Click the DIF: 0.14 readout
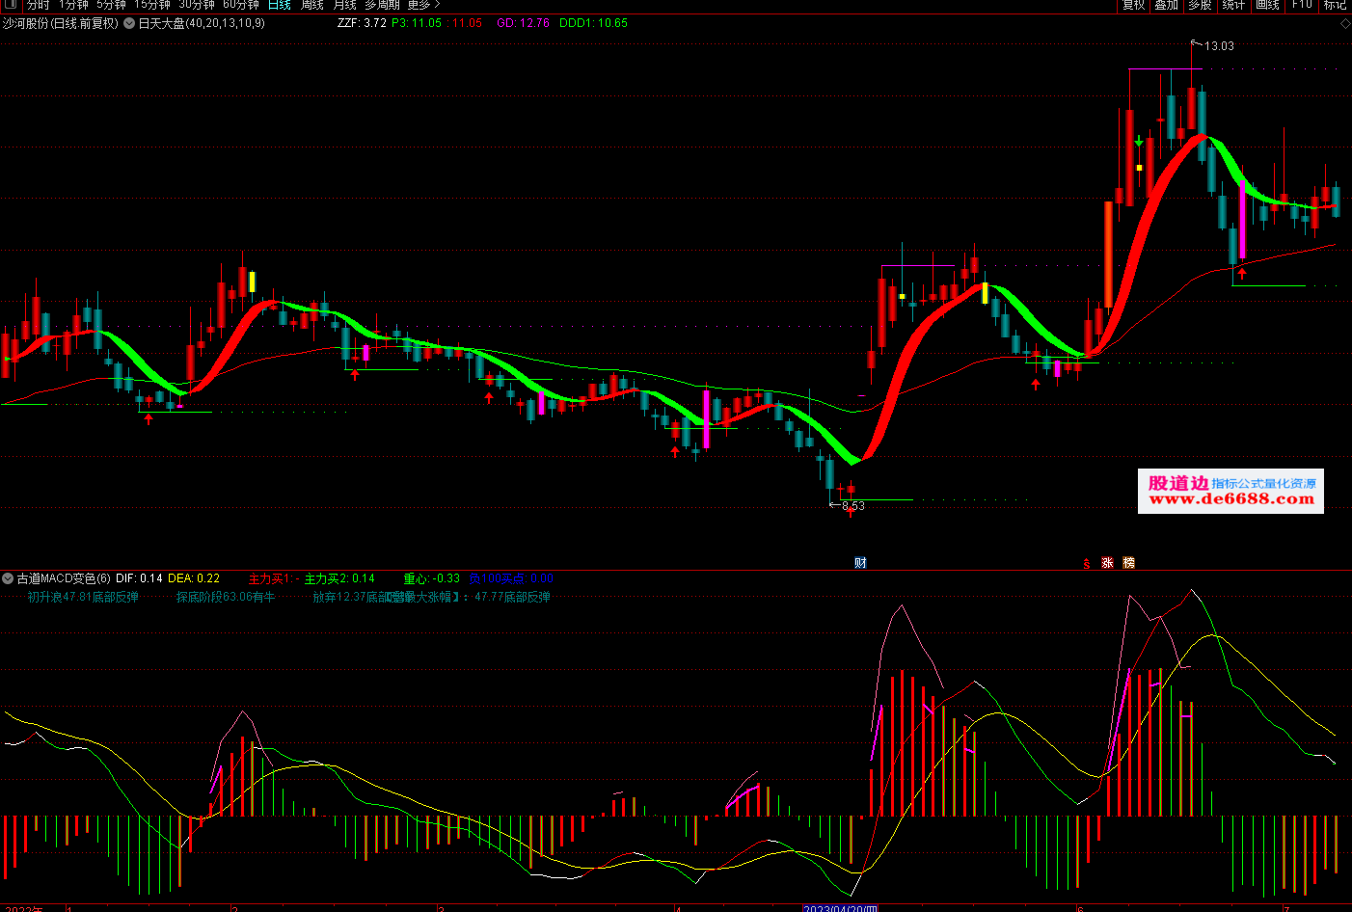This screenshot has height=912, width=1352. pos(139,578)
